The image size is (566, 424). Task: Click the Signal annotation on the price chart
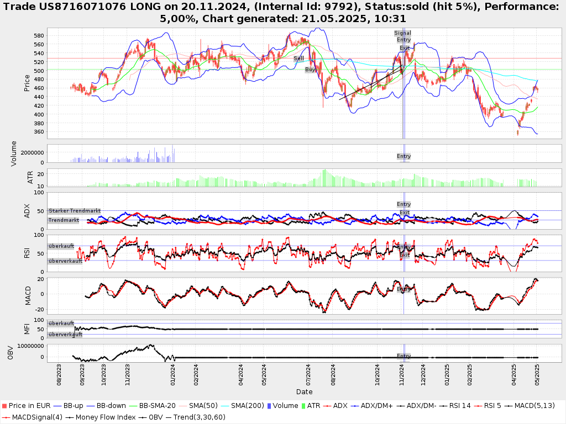(402, 33)
